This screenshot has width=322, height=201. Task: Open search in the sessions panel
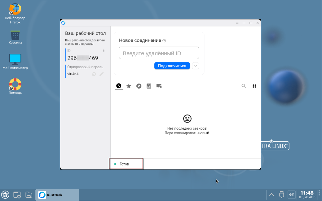point(244,86)
